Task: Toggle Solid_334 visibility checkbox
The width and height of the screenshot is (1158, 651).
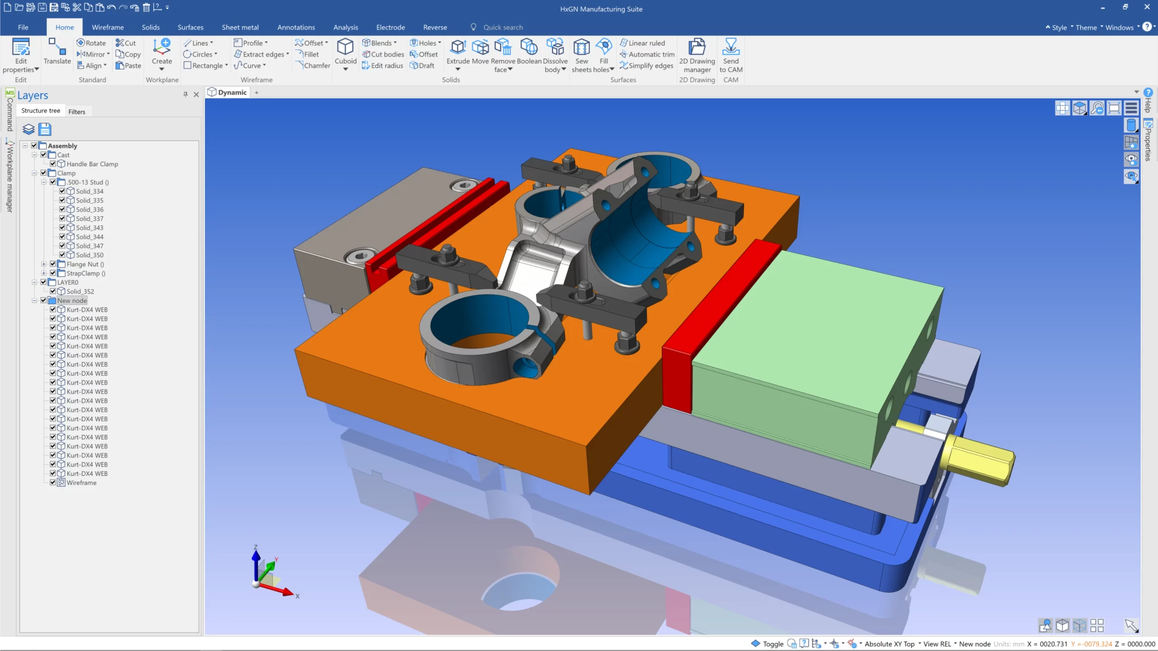Action: (x=62, y=191)
